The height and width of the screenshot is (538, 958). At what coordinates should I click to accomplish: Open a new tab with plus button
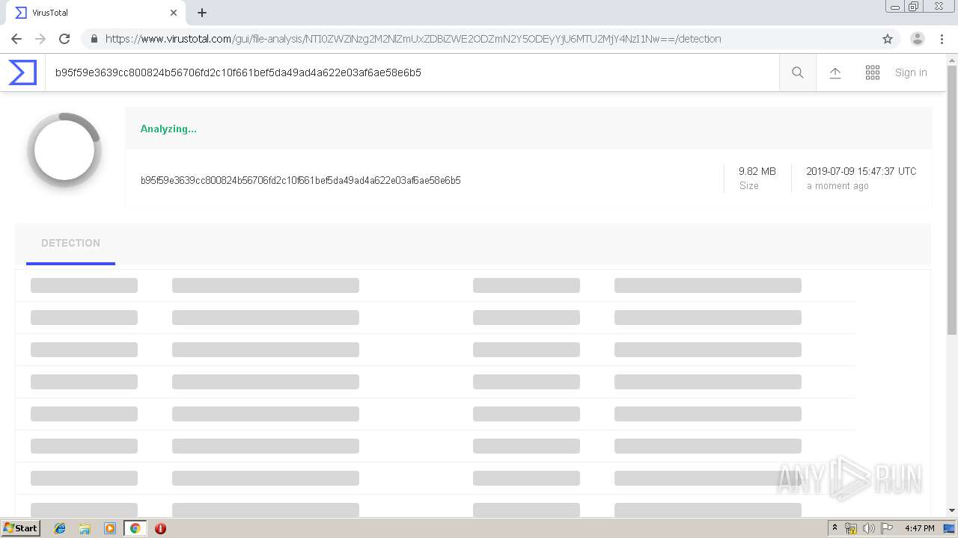pyautogui.click(x=202, y=13)
